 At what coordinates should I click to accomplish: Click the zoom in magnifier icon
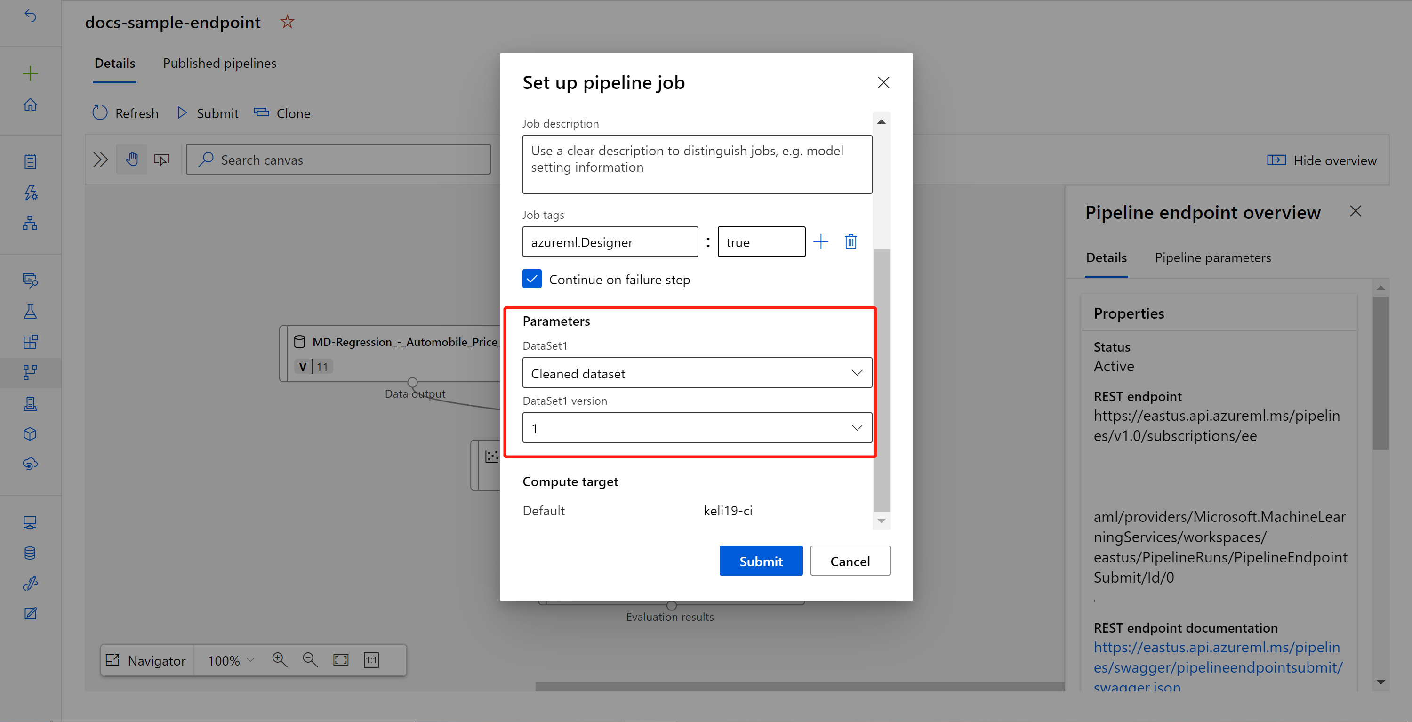pyautogui.click(x=280, y=660)
